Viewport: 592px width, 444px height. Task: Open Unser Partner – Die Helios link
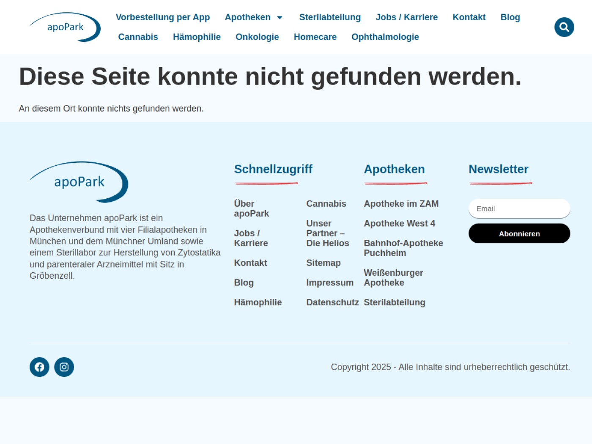tap(328, 233)
